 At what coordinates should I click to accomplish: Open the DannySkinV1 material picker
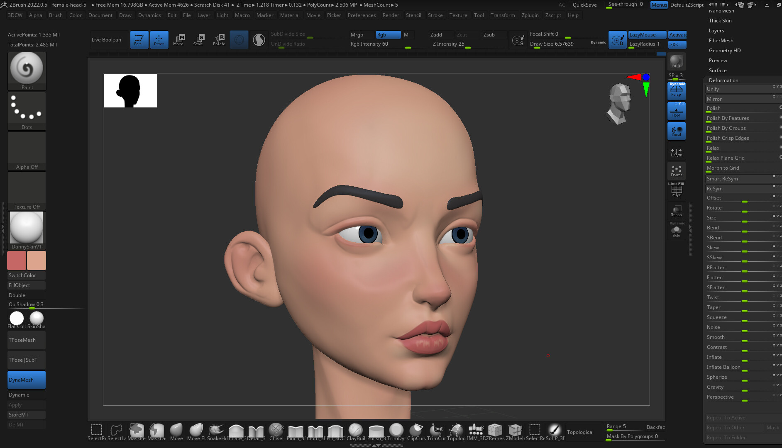pyautogui.click(x=26, y=227)
